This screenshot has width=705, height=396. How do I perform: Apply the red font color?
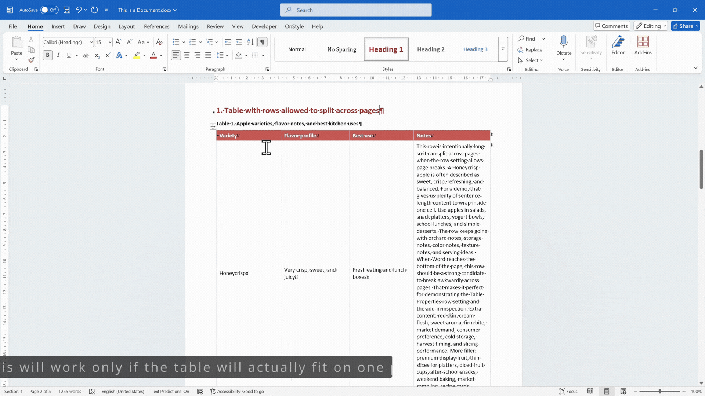153,55
